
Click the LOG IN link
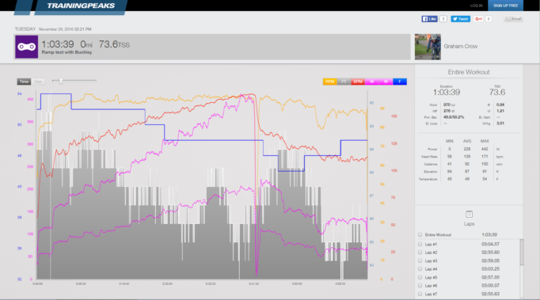476,6
